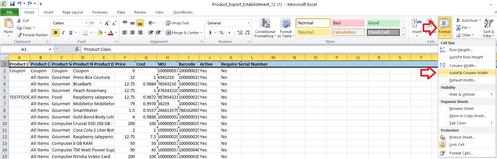Apply yellow fill color

click(100, 33)
